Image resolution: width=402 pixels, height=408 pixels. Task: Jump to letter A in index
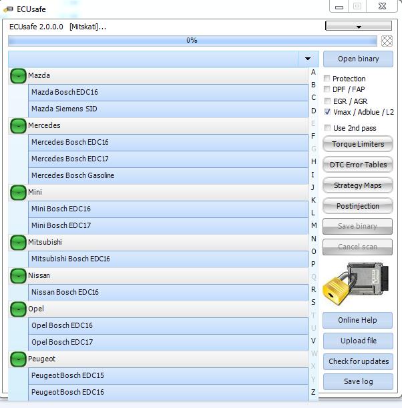(x=313, y=72)
